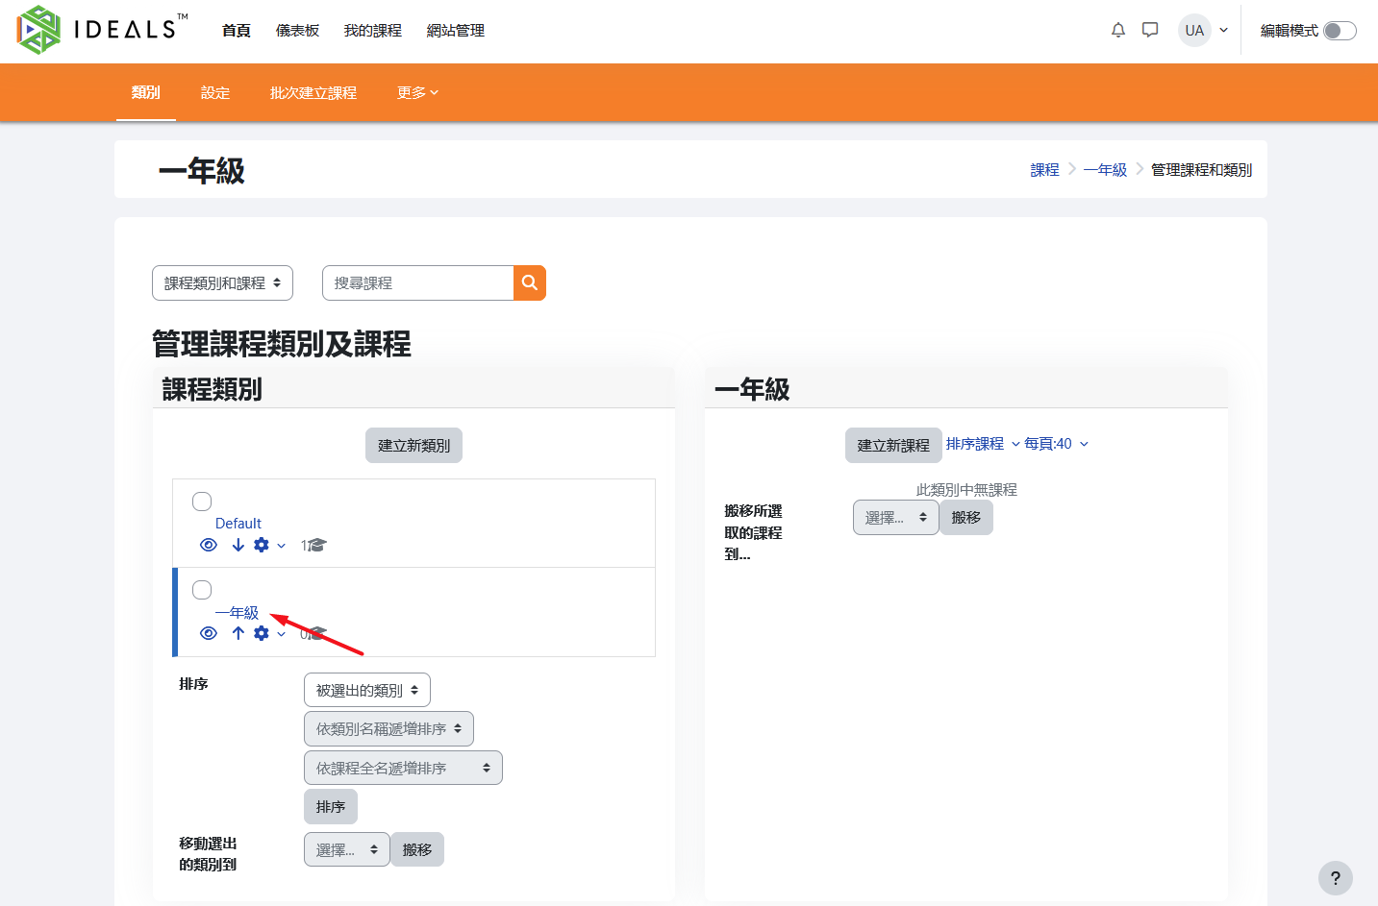This screenshot has height=906, width=1378.
Task: Move Default category down with arrow
Action: coord(238,545)
